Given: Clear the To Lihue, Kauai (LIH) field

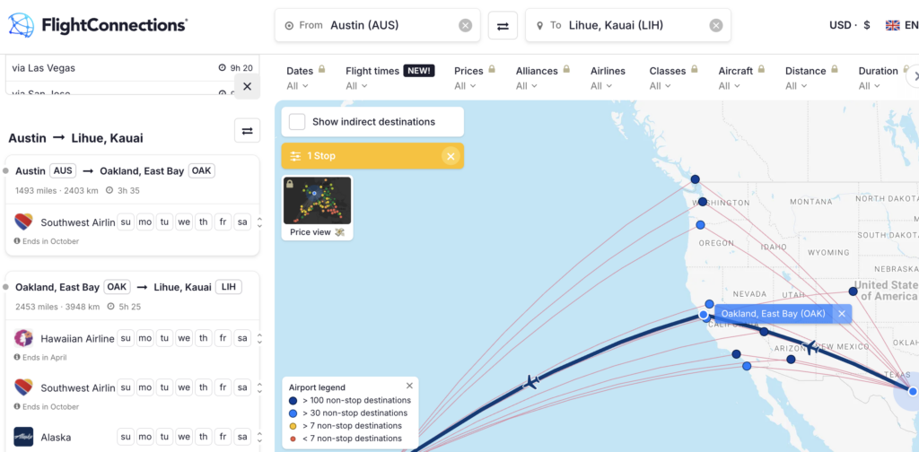Looking at the screenshot, I should point(716,25).
